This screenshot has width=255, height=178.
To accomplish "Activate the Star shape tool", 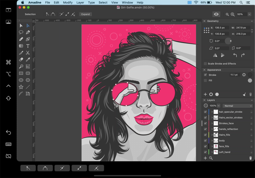I will 21,87.
